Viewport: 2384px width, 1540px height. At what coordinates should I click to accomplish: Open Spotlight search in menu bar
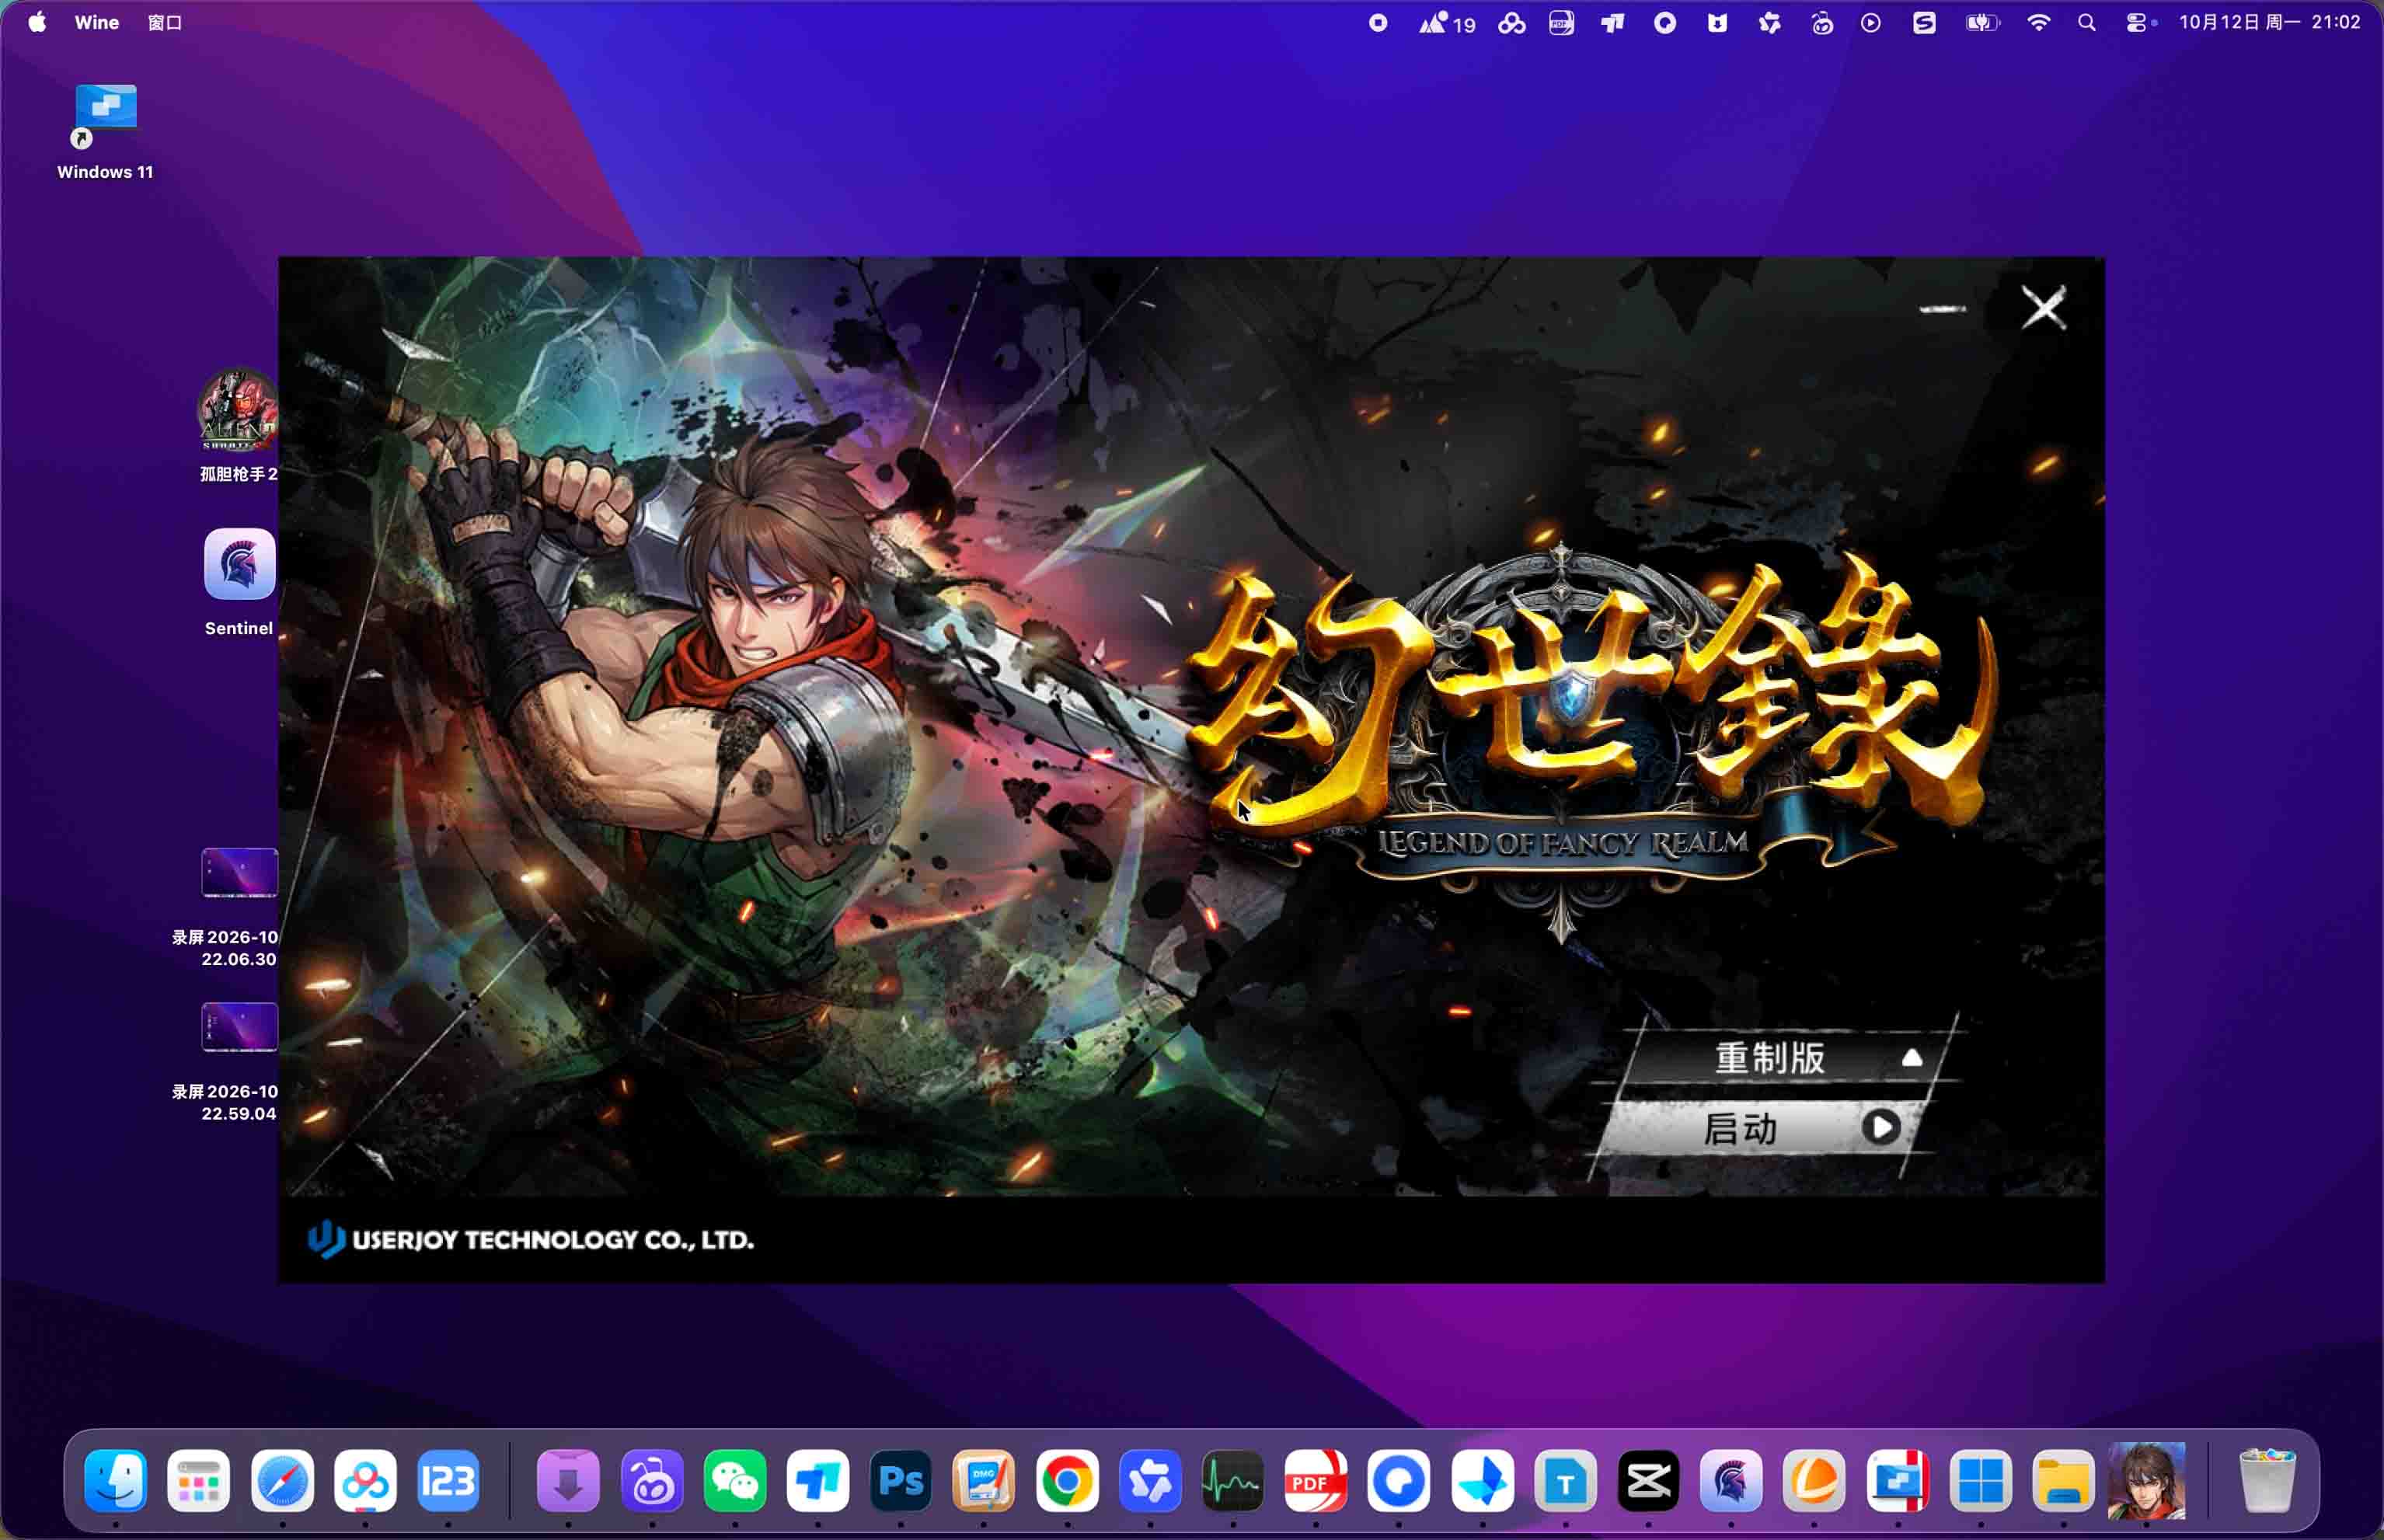[x=2086, y=22]
